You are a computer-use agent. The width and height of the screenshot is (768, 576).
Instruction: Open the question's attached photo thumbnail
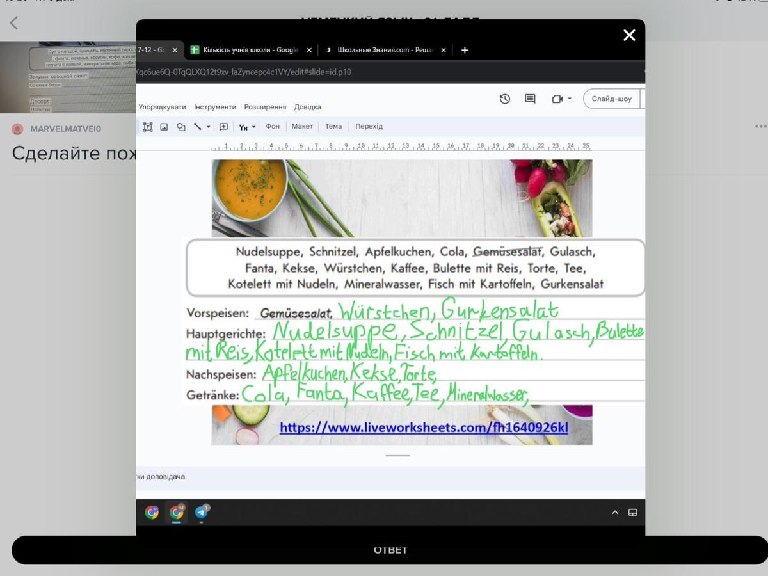click(68, 77)
